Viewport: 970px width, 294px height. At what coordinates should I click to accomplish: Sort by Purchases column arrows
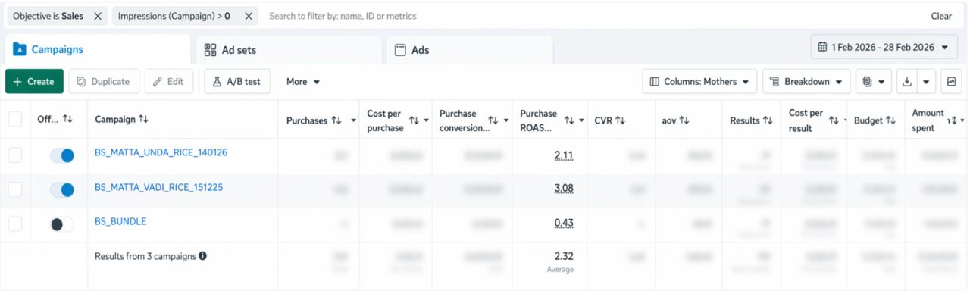pyautogui.click(x=336, y=120)
